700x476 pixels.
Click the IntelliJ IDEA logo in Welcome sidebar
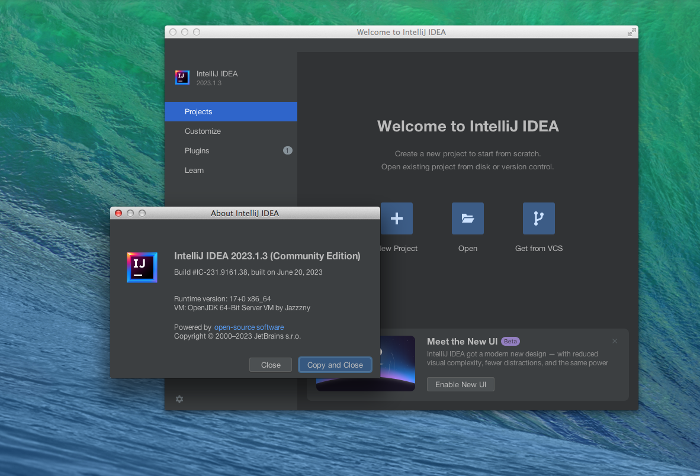click(182, 77)
